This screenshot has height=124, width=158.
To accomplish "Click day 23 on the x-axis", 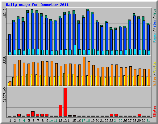I will 111,121.
